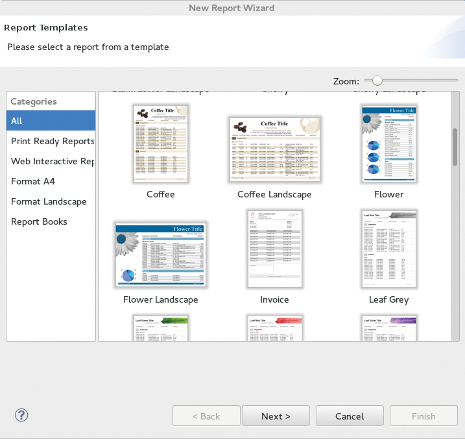
Task: Cancel the New Report Wizard
Action: [x=350, y=416]
